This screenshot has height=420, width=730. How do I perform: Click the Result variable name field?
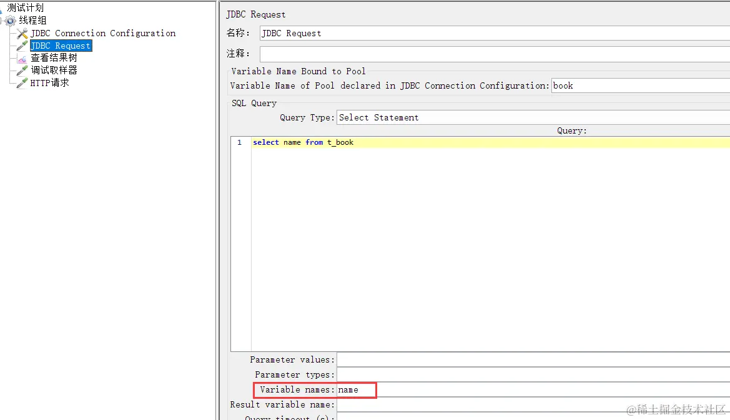click(x=533, y=404)
